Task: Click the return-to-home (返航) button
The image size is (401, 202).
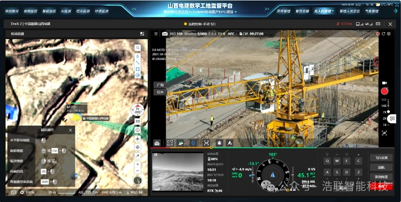Action: point(381,167)
